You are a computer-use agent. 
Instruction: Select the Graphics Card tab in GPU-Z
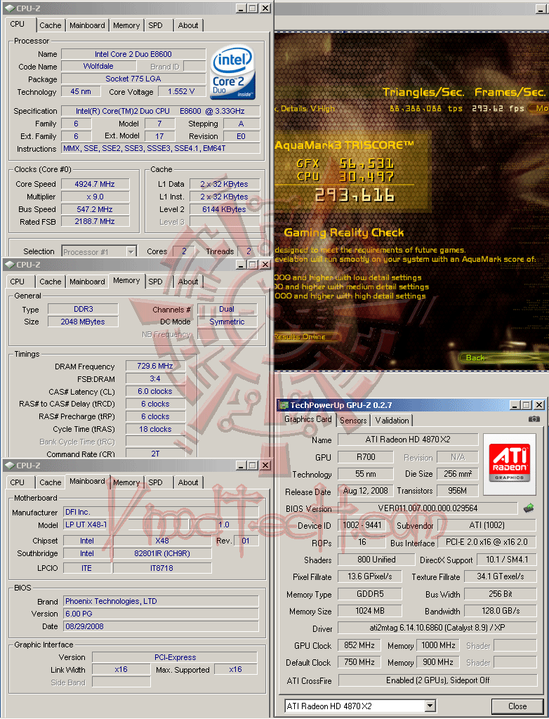pos(307,419)
